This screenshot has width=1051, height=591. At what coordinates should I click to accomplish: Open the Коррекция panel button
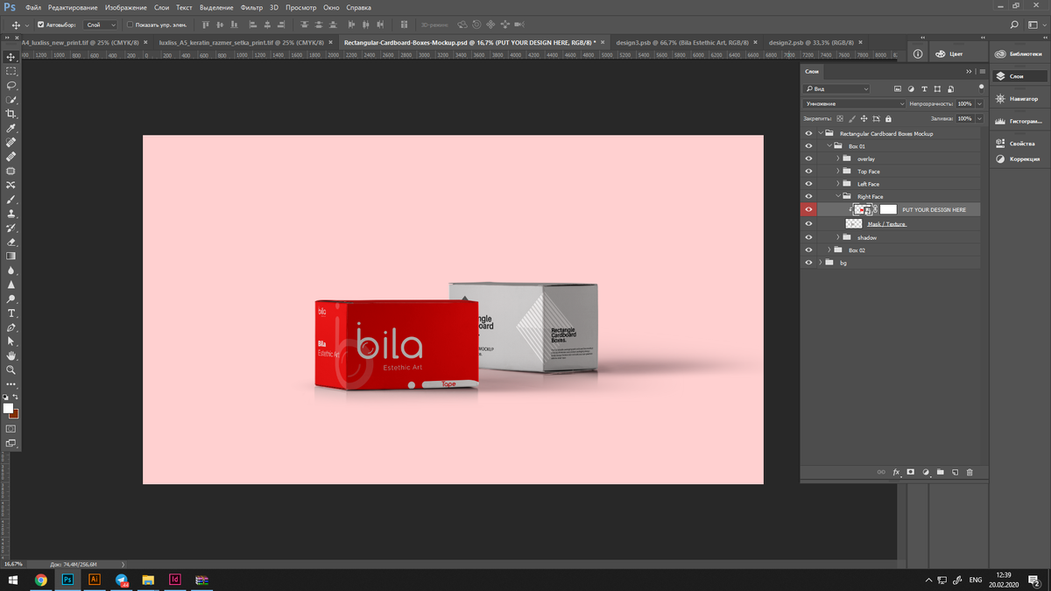(1019, 158)
